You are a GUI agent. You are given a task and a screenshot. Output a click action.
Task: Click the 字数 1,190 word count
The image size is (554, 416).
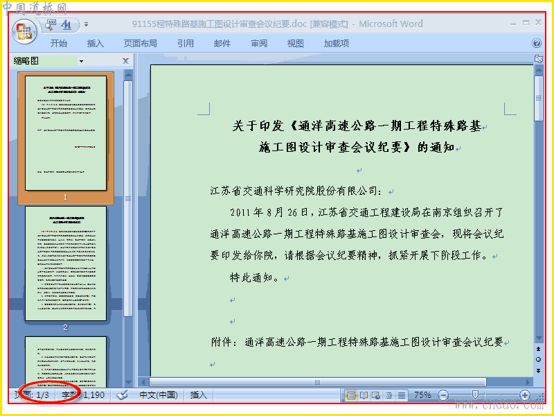[x=83, y=395]
